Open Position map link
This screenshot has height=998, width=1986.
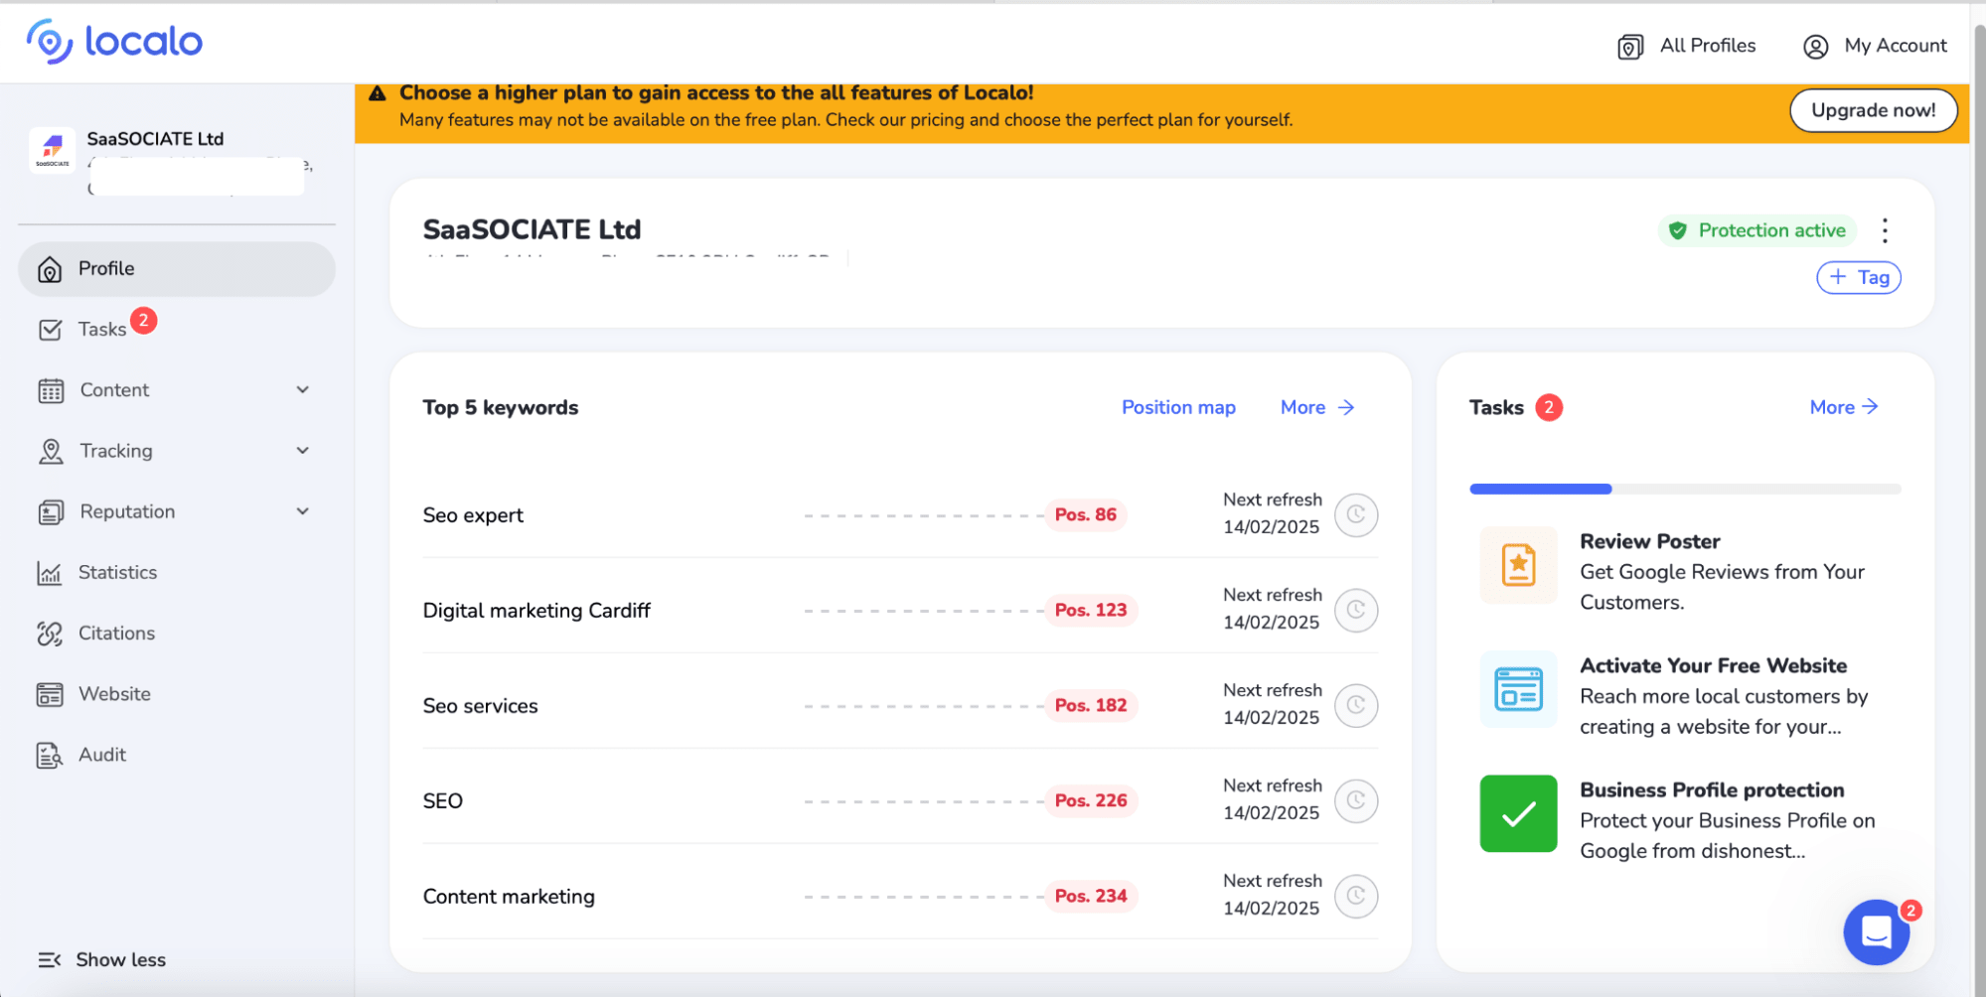(x=1178, y=407)
